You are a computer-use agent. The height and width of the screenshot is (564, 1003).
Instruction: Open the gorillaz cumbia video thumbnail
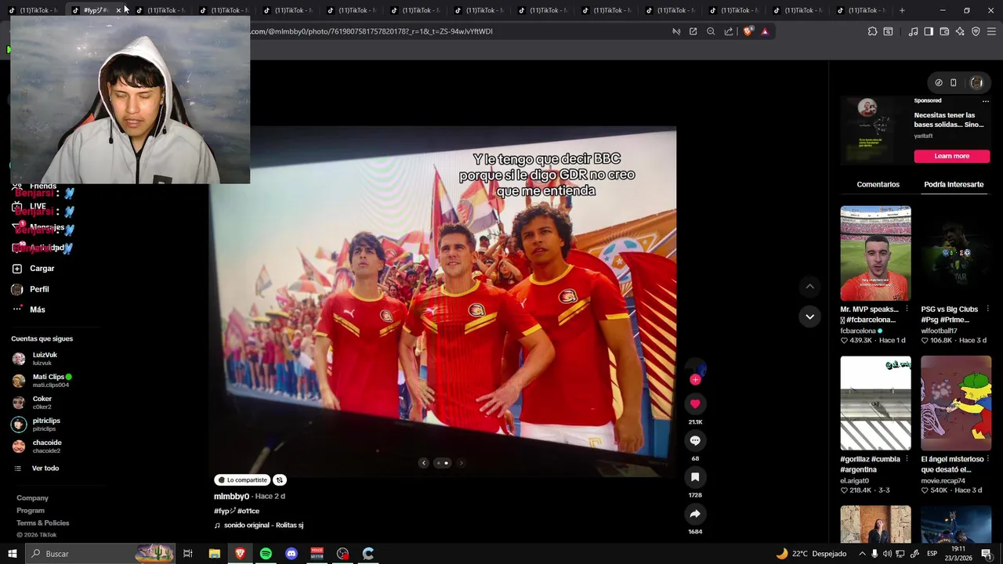875,403
